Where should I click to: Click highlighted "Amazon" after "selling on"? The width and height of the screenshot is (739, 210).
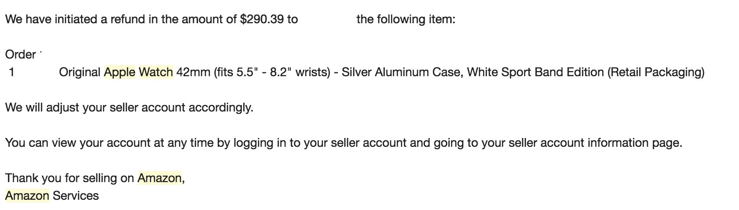click(159, 178)
